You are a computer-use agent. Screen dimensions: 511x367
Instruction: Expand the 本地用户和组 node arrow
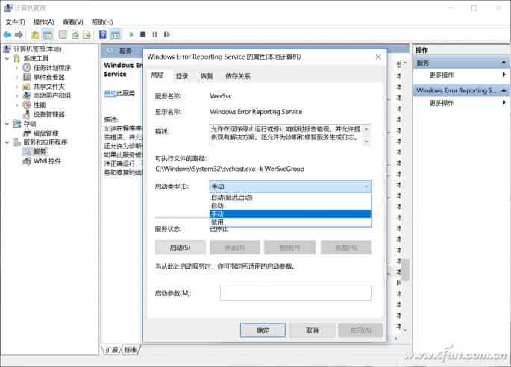click(x=17, y=95)
